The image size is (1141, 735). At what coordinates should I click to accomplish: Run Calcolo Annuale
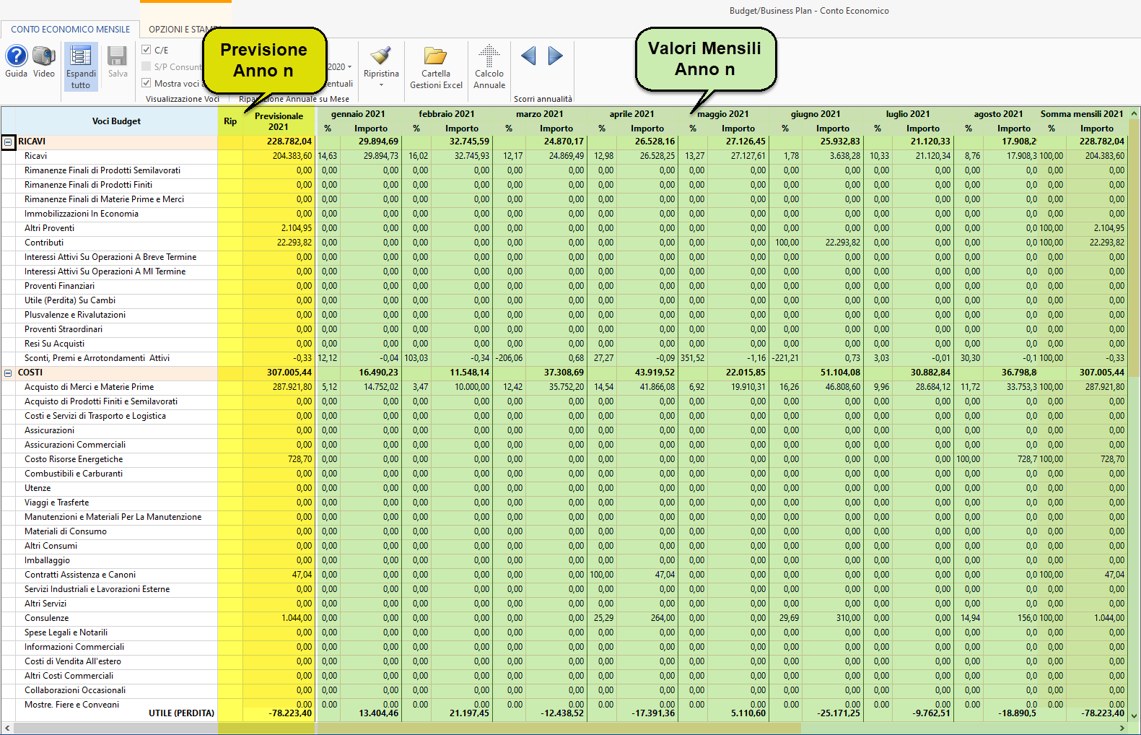489,56
